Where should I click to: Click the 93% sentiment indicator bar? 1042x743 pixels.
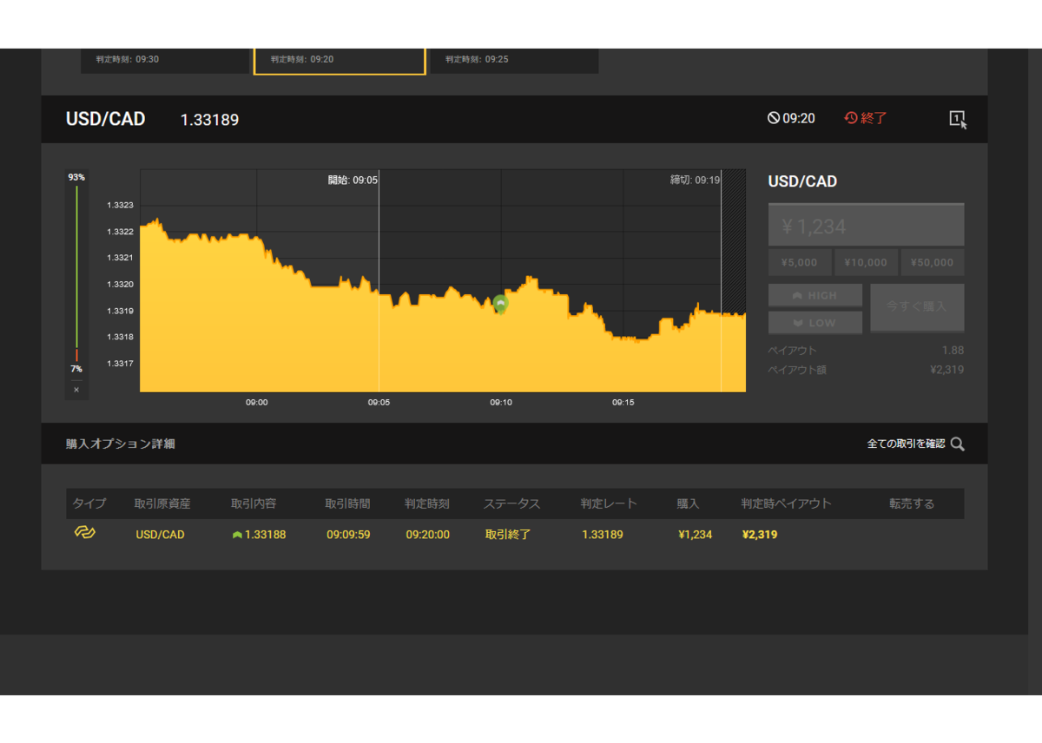[76, 266]
